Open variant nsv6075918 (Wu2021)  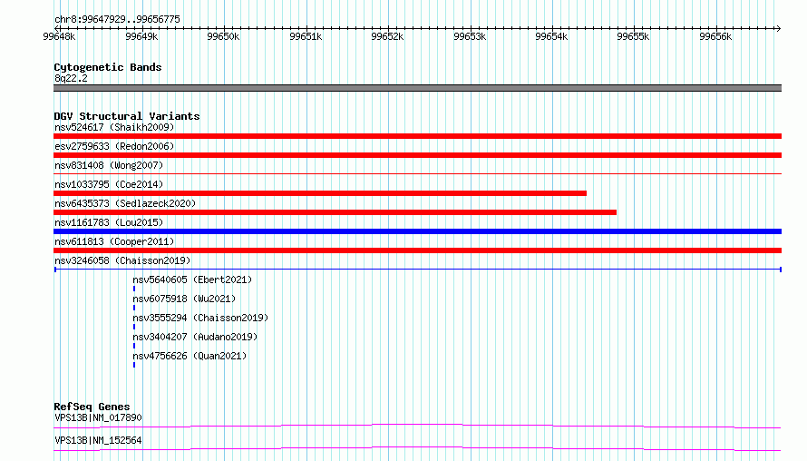tap(184, 299)
